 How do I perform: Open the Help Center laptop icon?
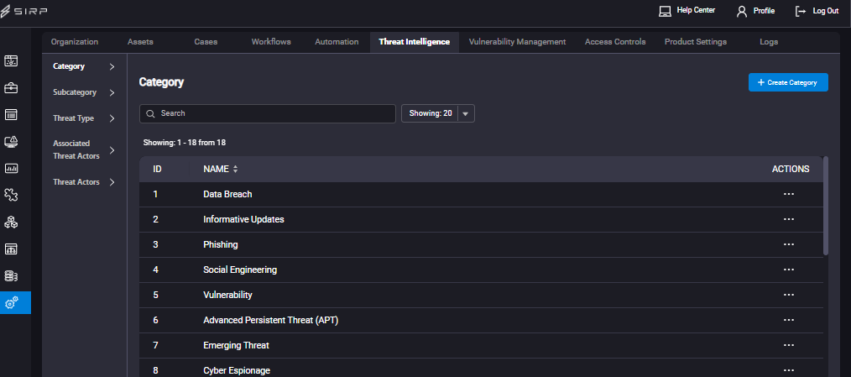pos(665,11)
